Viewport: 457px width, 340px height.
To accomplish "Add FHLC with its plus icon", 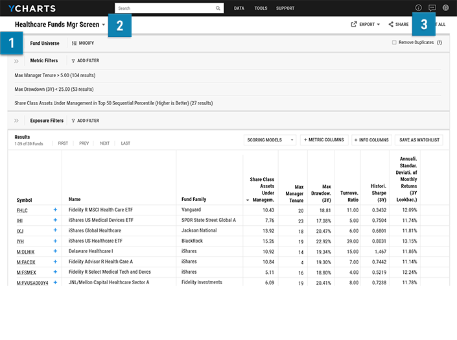I will point(55,210).
